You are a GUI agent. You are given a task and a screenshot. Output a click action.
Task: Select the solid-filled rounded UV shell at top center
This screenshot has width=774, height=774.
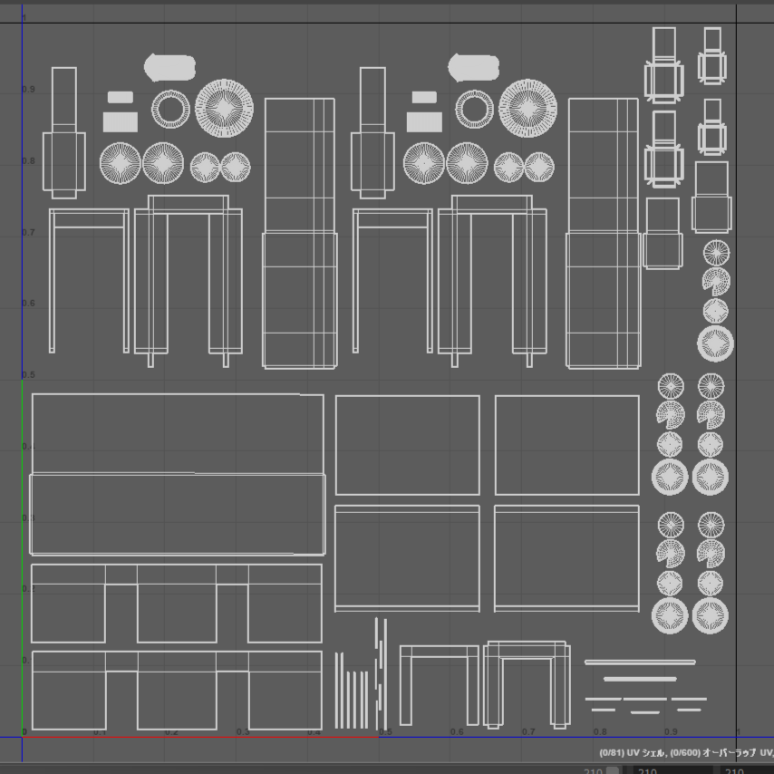coord(473,67)
